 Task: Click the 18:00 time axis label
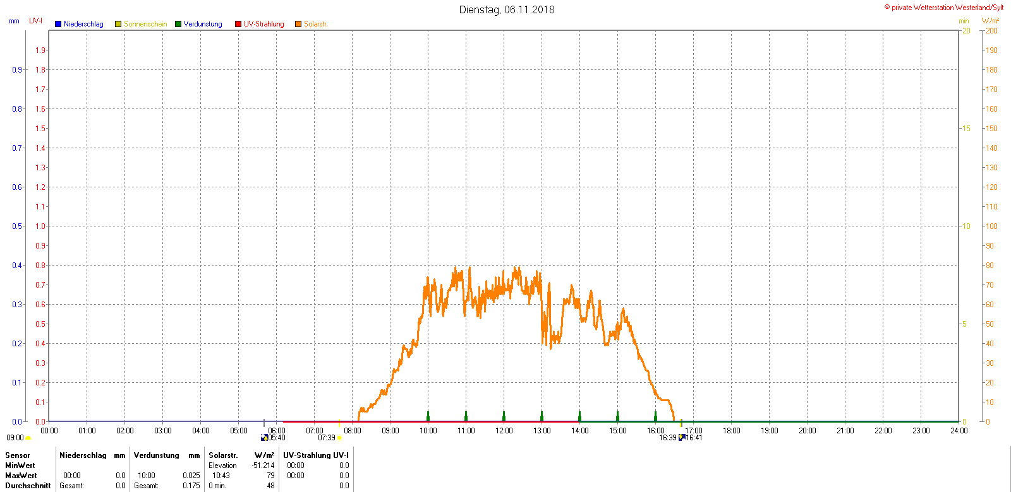coord(732,431)
